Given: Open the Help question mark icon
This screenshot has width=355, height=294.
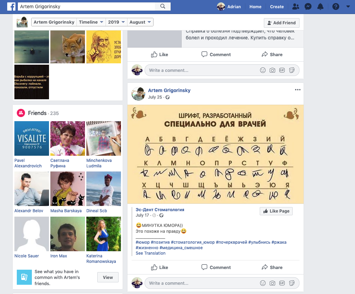Looking at the screenshot, I should pyautogui.click(x=336, y=7).
